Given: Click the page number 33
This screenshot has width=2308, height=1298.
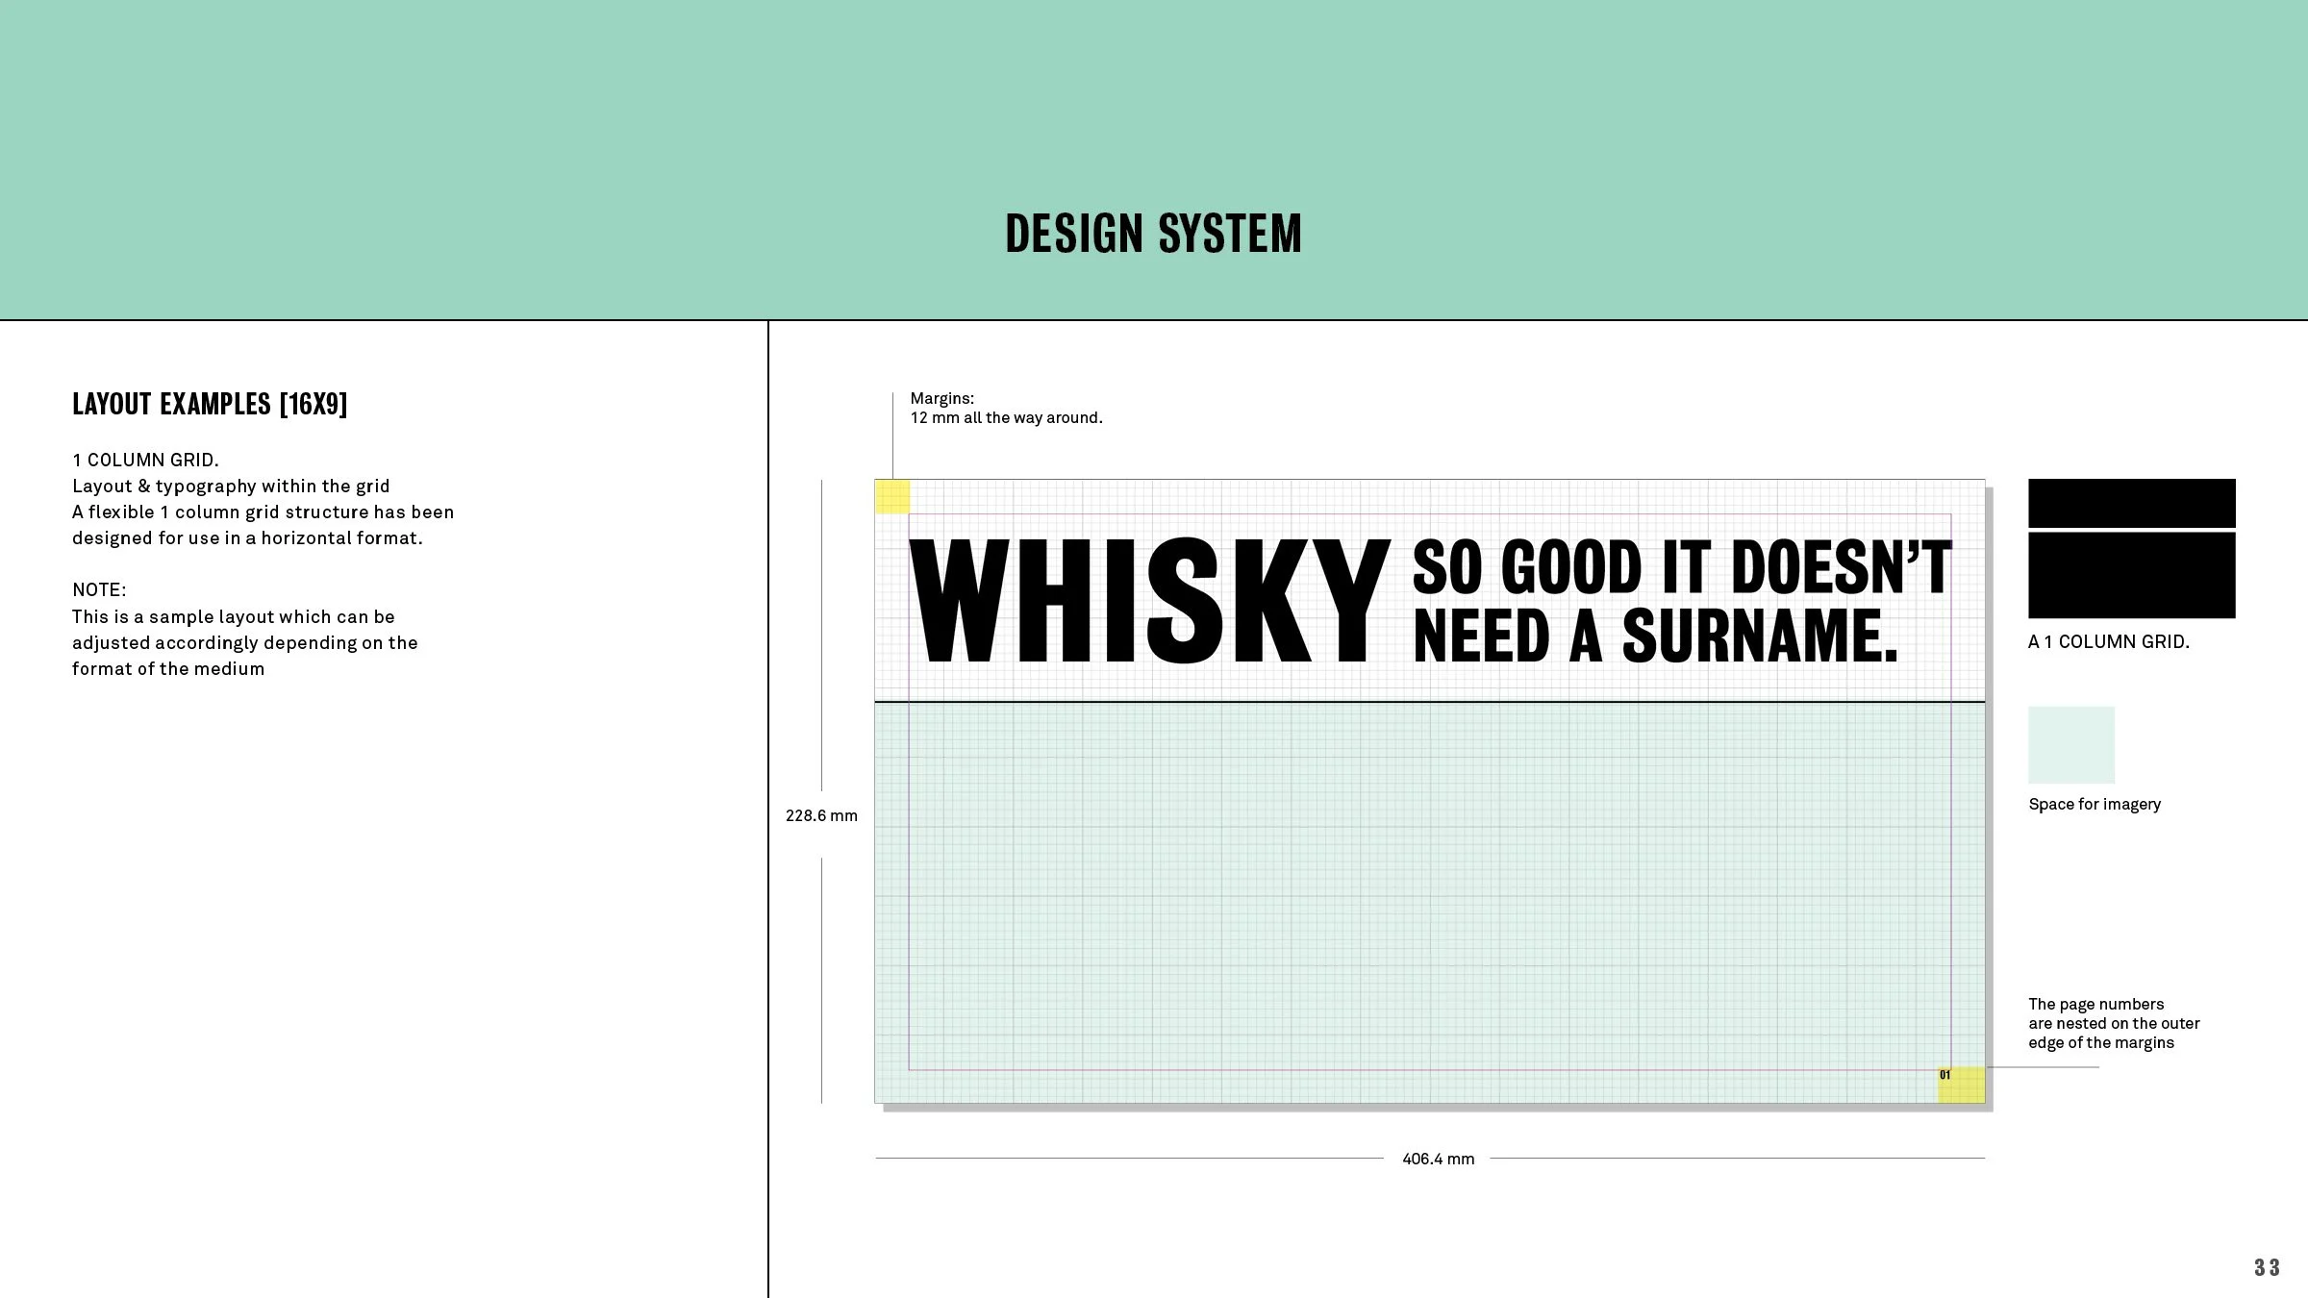Looking at the screenshot, I should (x=2266, y=1267).
